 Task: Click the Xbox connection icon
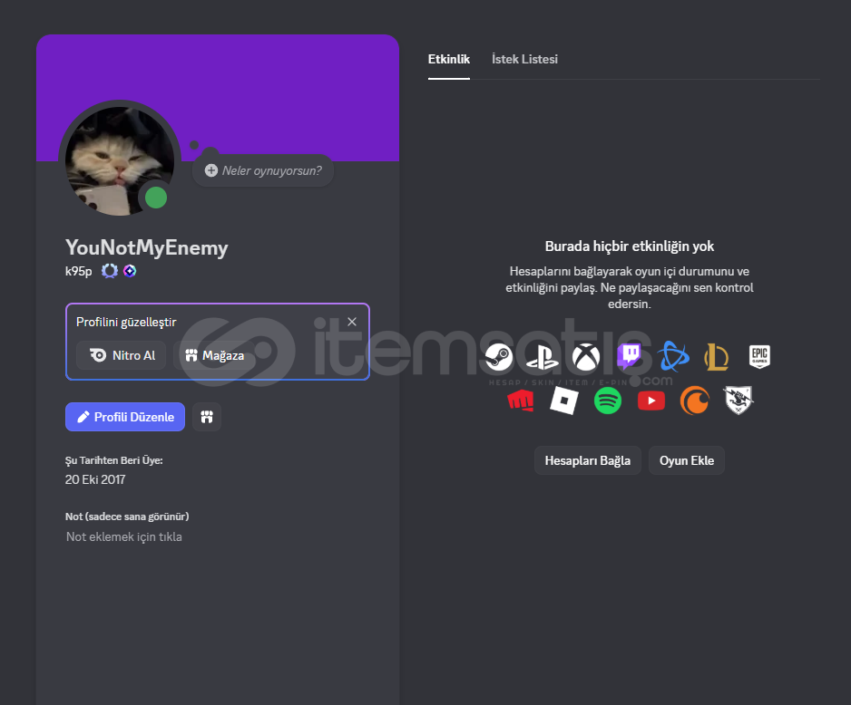tap(586, 357)
